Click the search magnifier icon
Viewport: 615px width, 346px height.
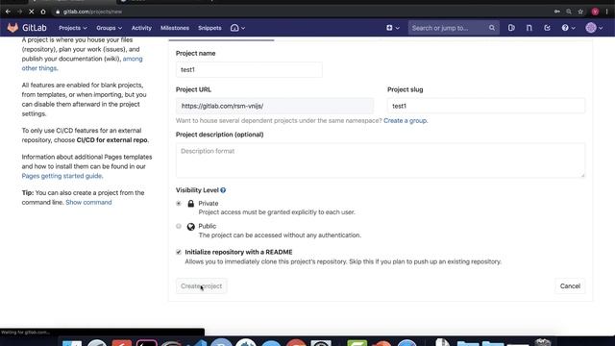(492, 28)
